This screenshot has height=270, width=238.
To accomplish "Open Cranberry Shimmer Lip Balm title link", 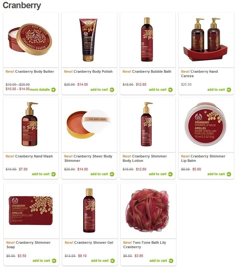I will pos(203,158).
